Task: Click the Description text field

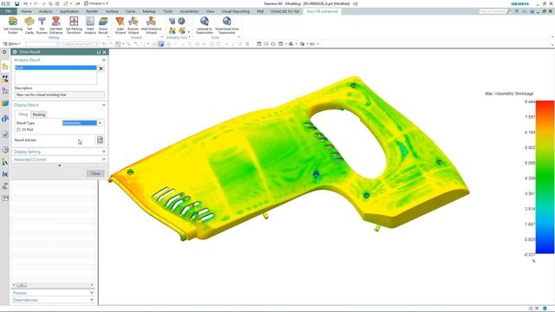Action: click(60, 94)
